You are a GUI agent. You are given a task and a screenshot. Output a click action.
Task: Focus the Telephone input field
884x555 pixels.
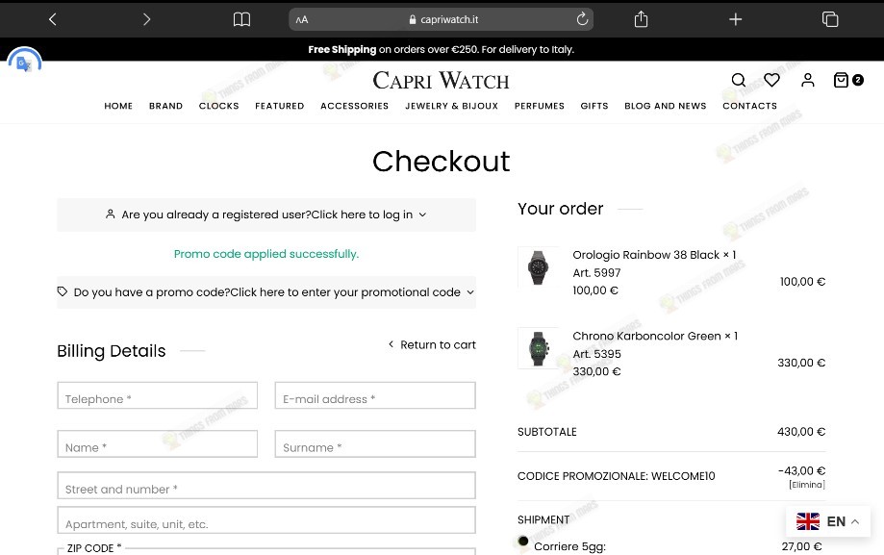pyautogui.click(x=158, y=395)
